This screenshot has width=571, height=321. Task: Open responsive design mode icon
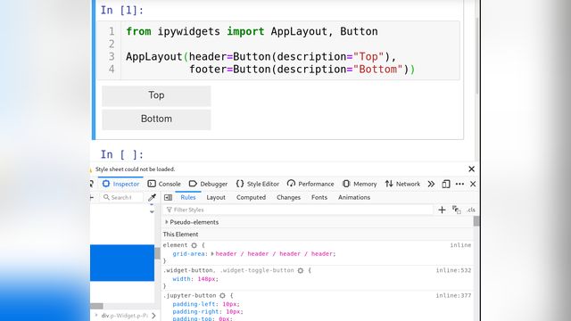(x=446, y=184)
